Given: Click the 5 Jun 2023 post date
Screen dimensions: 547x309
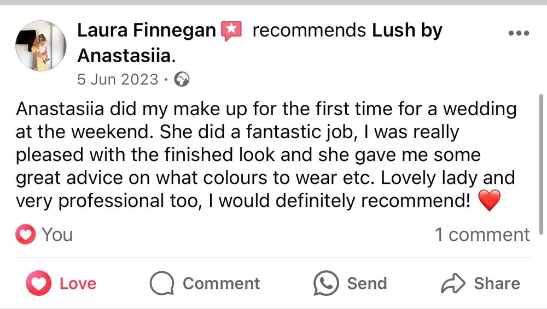Looking at the screenshot, I should click(x=118, y=80).
